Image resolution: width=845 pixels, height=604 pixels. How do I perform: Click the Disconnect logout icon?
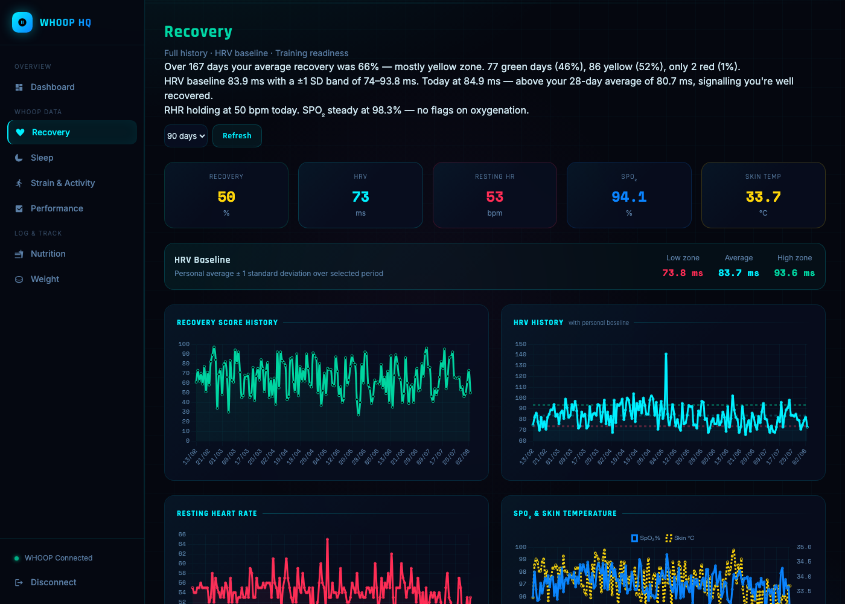coord(19,582)
